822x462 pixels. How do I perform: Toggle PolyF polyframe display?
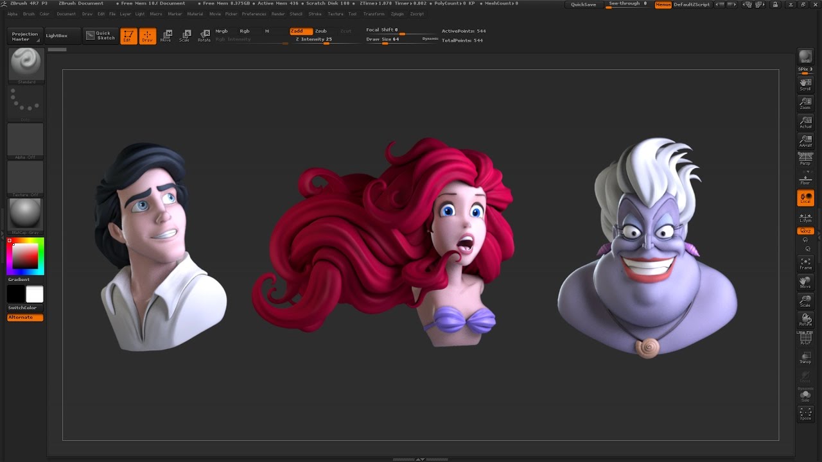[x=805, y=338]
